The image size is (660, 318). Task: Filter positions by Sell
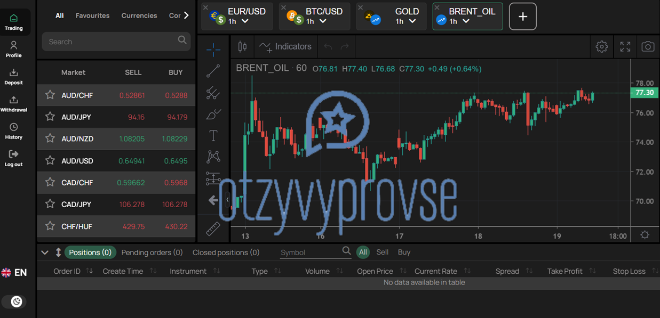pos(383,252)
